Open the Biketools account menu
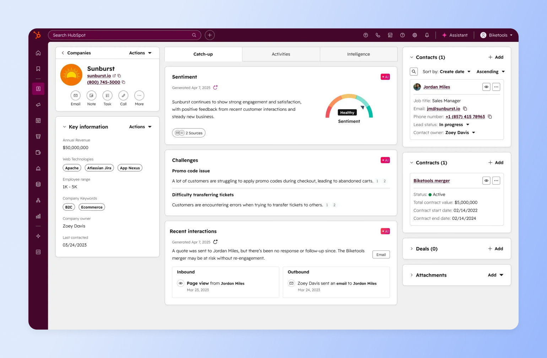547x358 pixels. 497,35
